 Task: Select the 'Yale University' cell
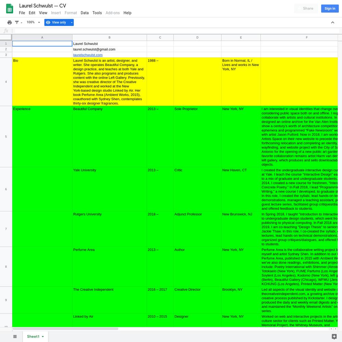[x=109, y=189]
